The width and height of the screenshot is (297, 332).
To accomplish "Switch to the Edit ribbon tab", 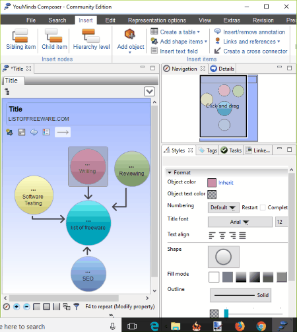I will coord(110,20).
